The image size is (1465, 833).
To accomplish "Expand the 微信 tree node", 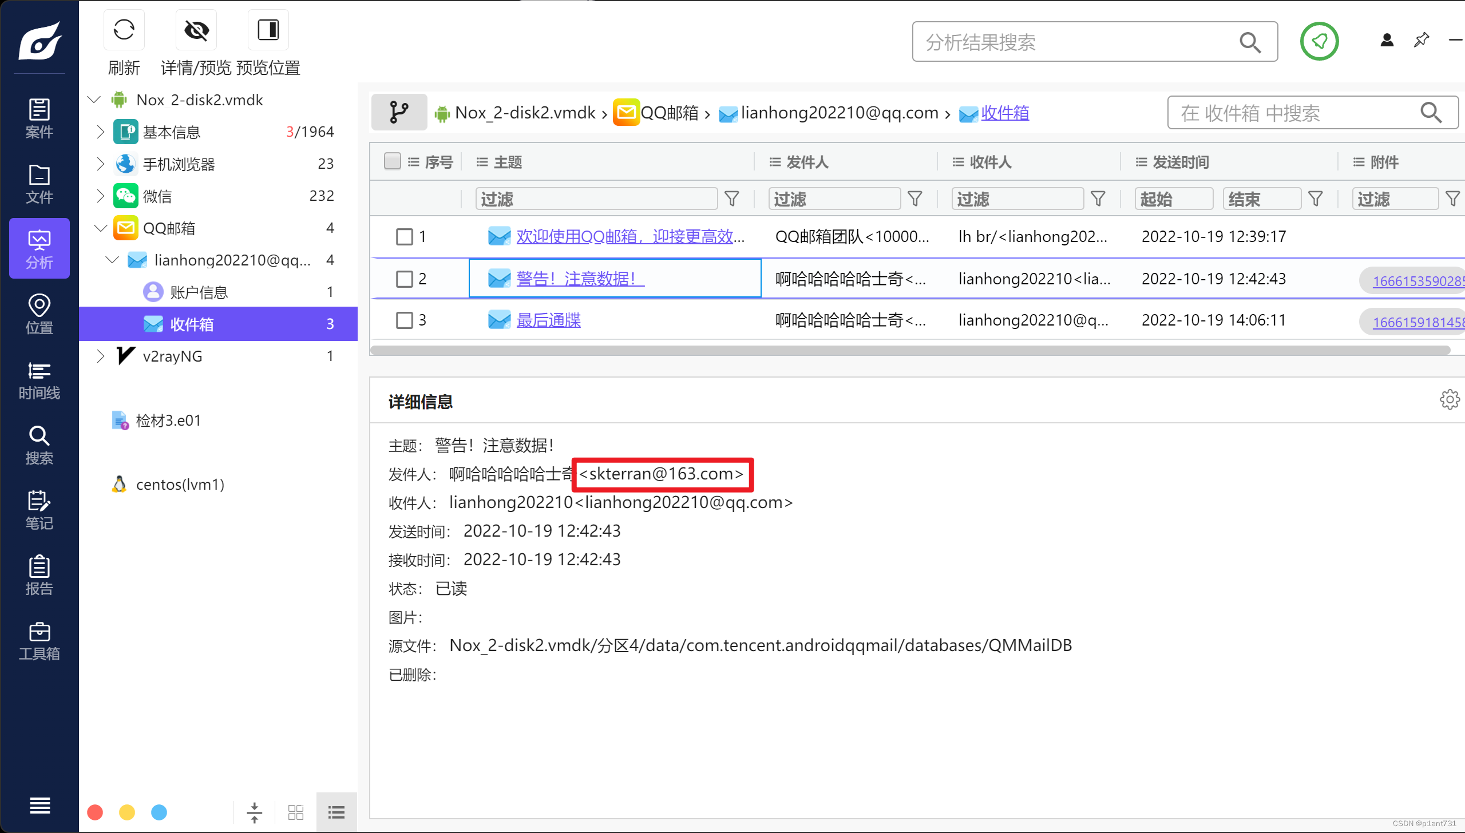I will click(100, 196).
